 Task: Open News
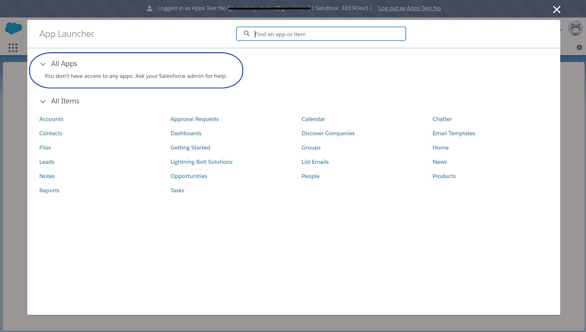point(440,162)
